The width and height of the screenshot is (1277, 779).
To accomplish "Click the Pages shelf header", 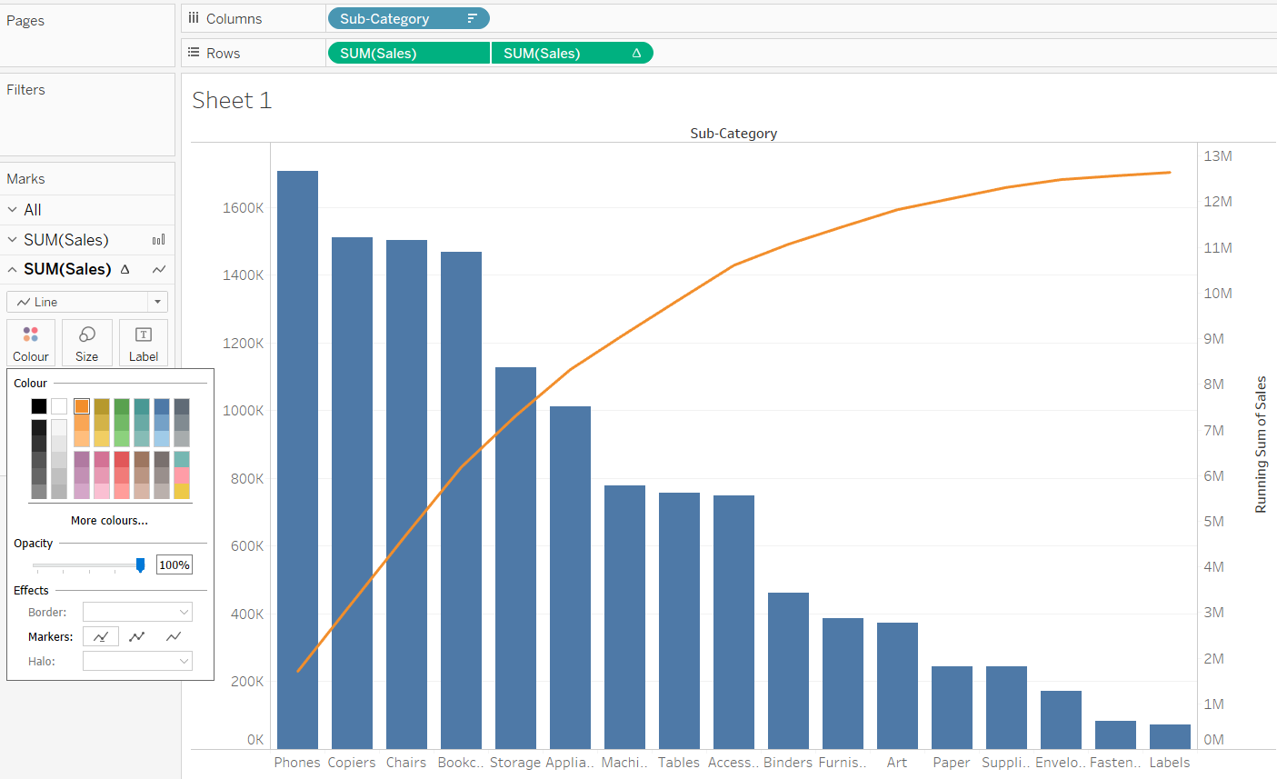I will point(25,21).
